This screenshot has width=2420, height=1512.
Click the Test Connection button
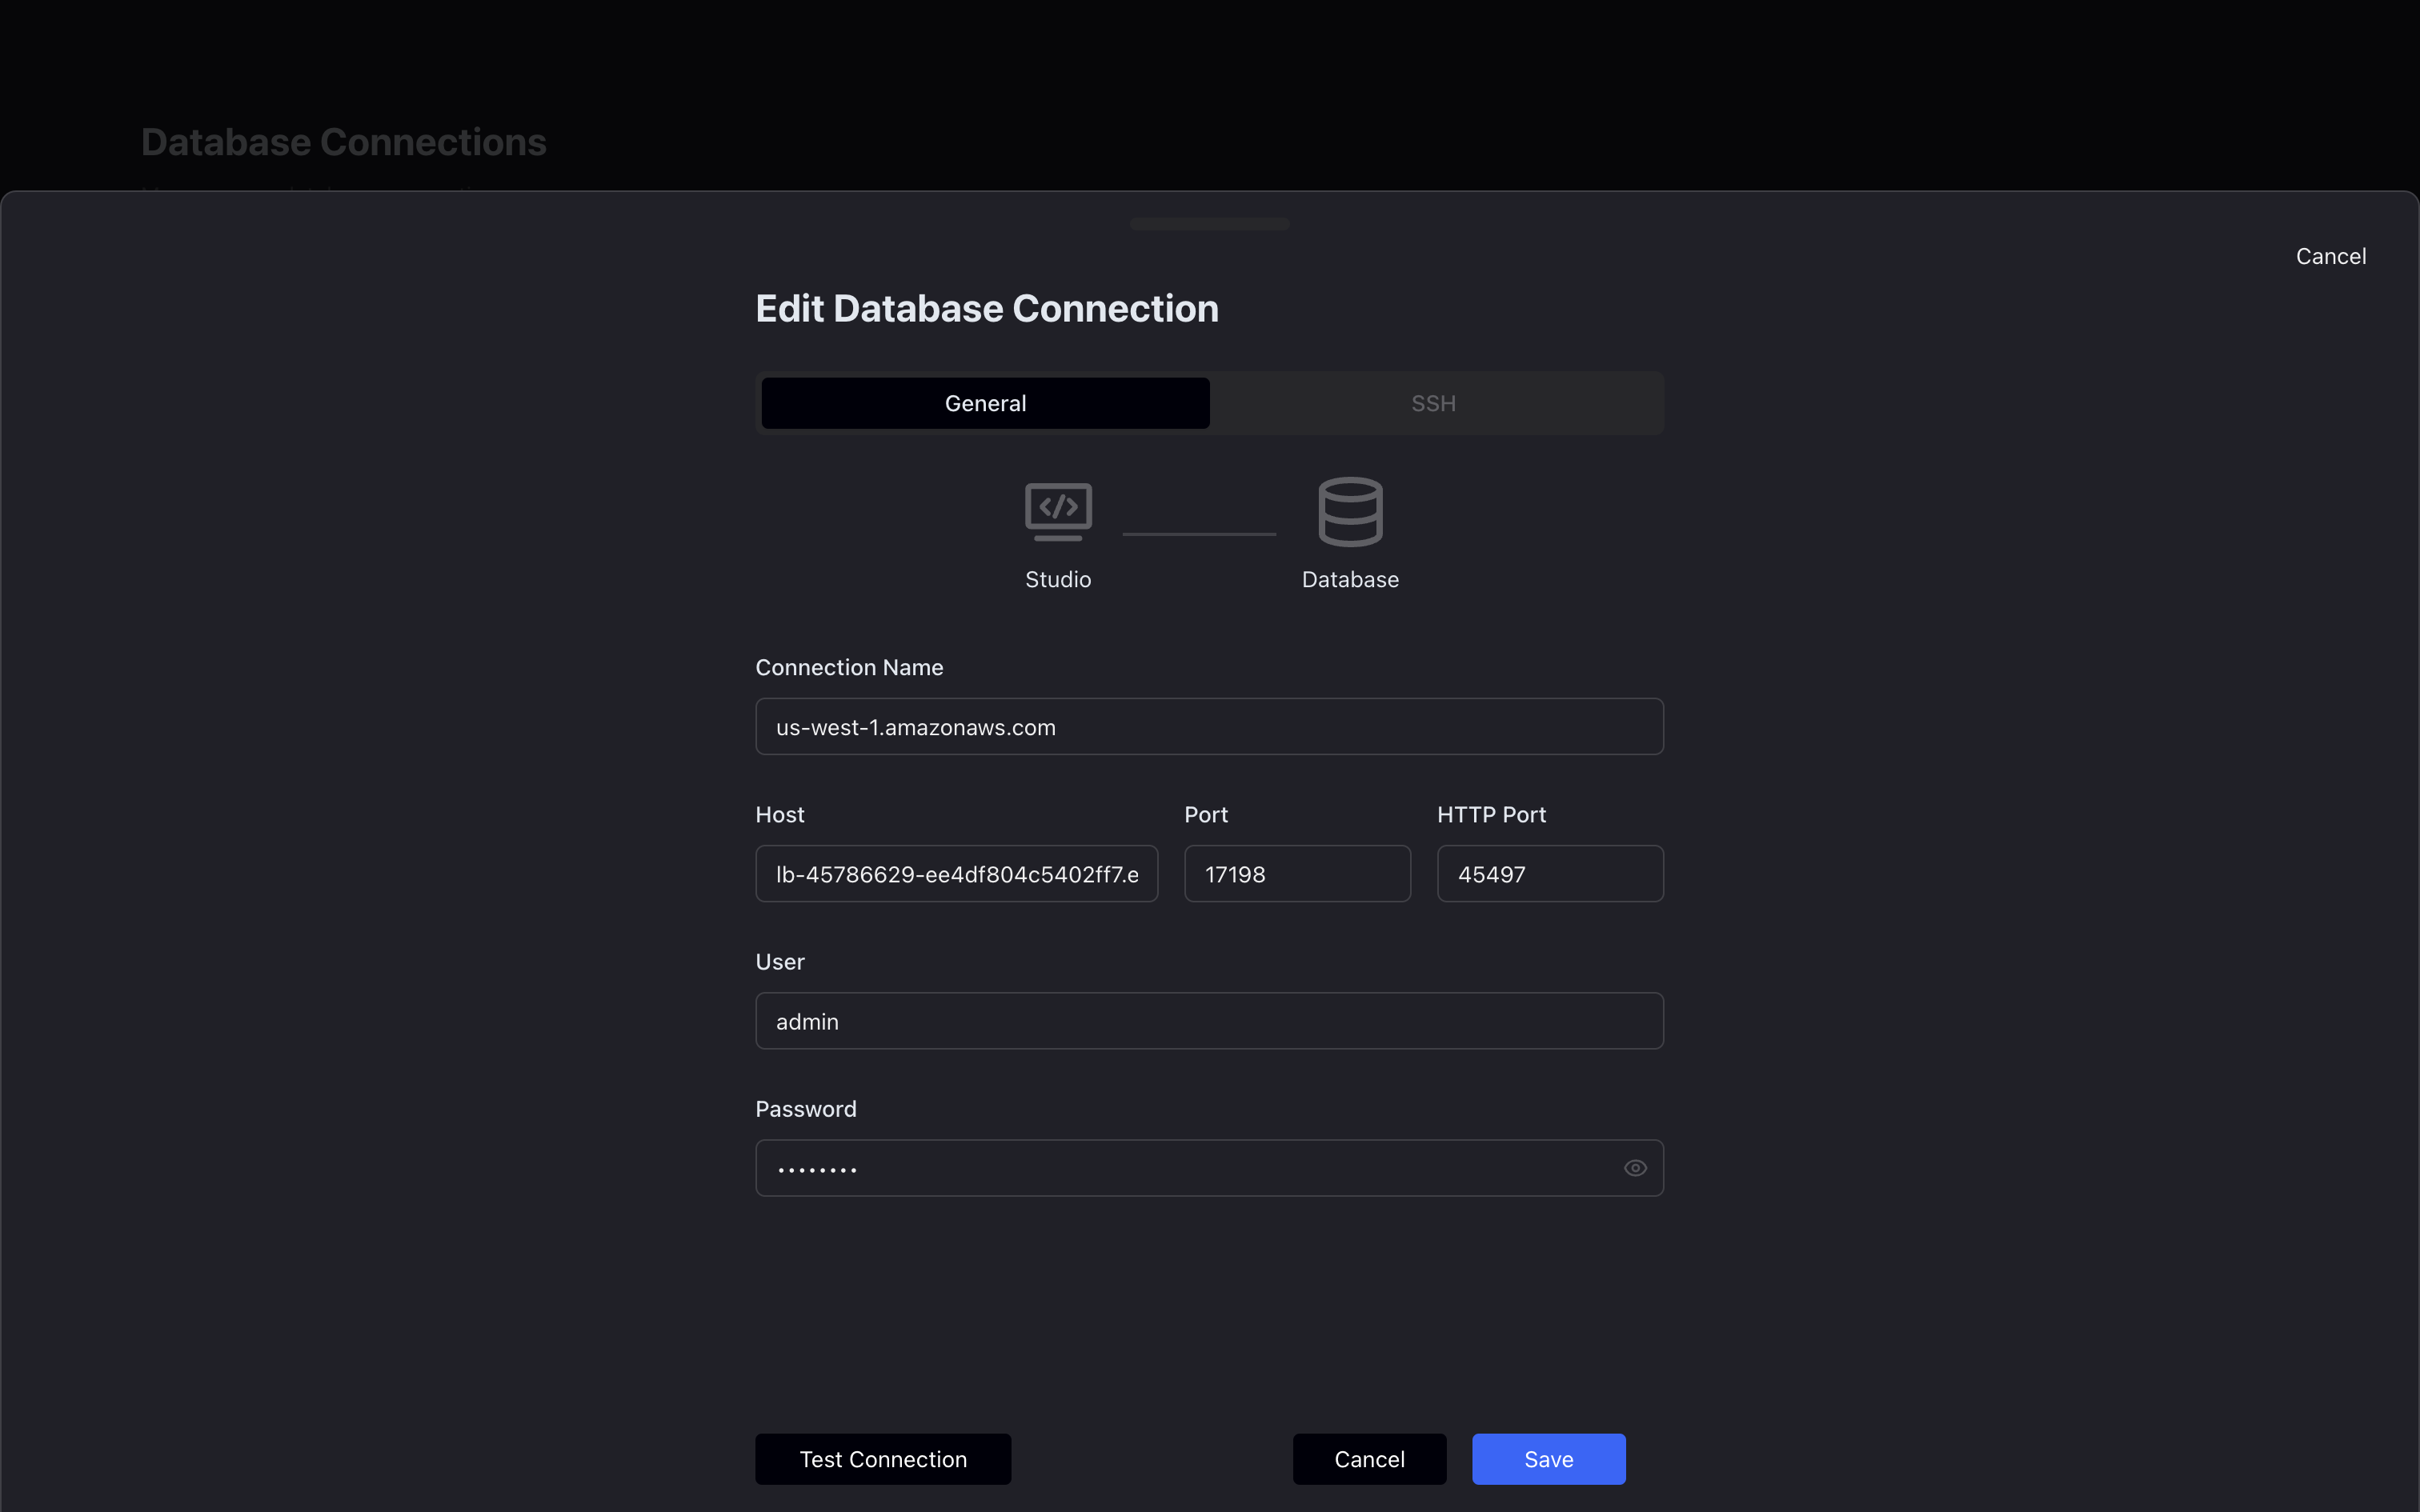(x=883, y=1459)
